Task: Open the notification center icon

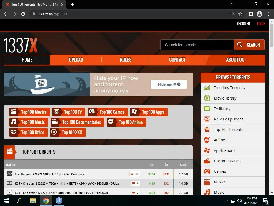Action: click(x=265, y=201)
